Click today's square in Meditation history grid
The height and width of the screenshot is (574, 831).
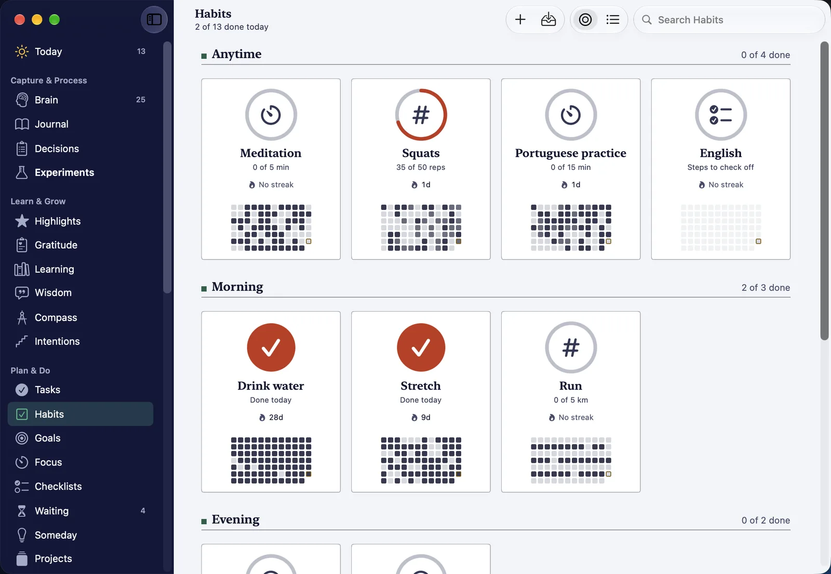point(309,242)
